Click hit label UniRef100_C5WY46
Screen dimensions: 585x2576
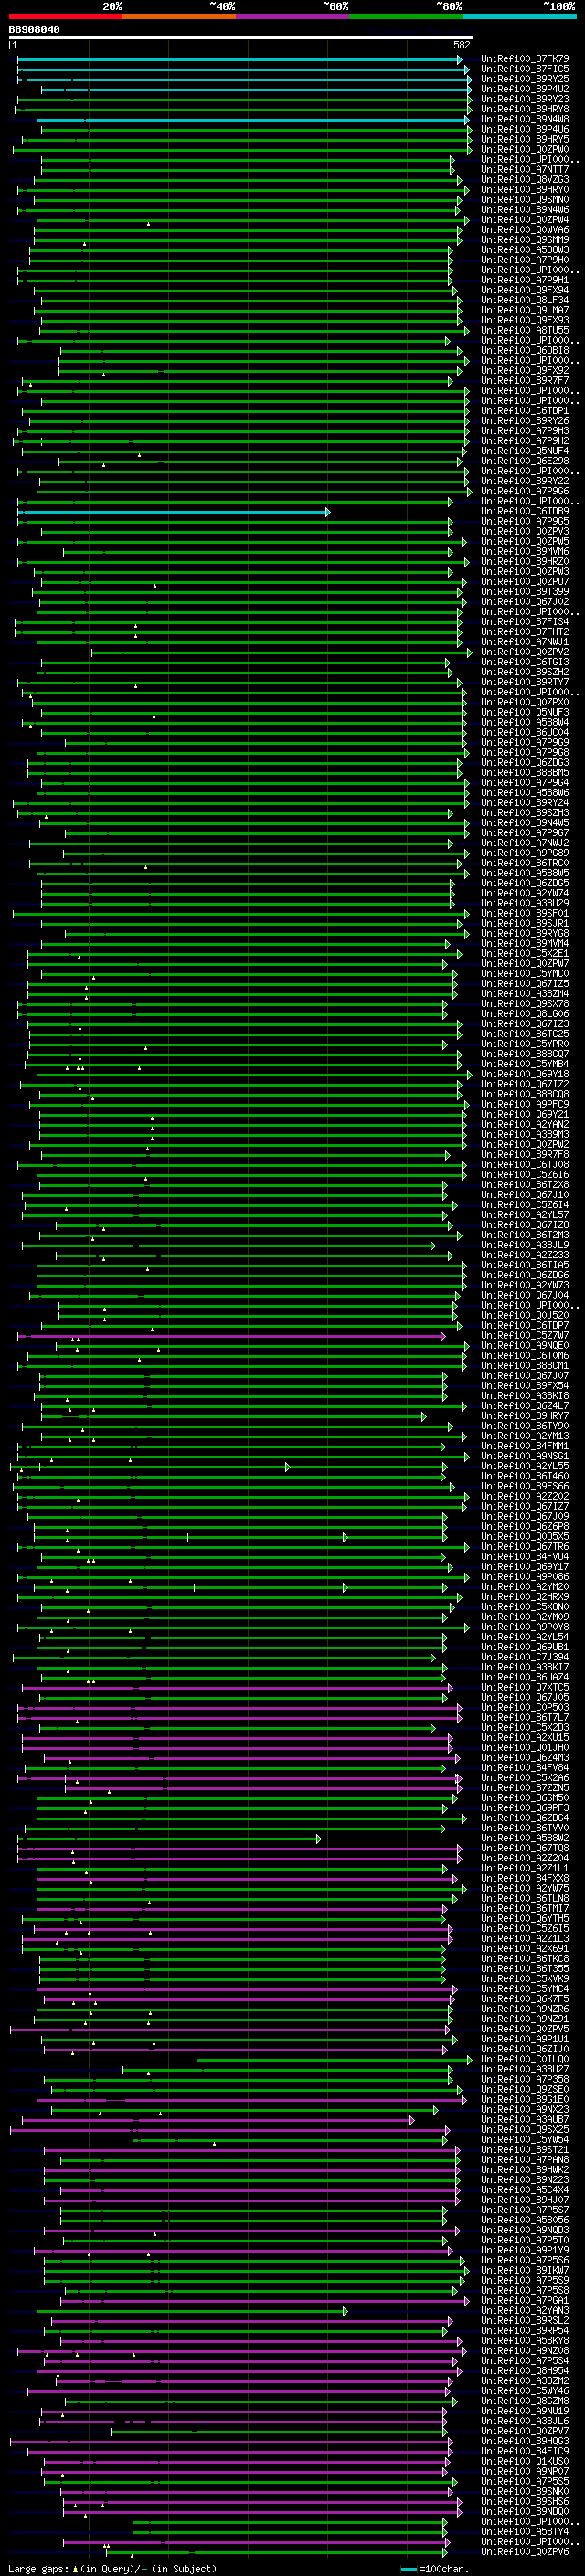click(x=525, y=2392)
